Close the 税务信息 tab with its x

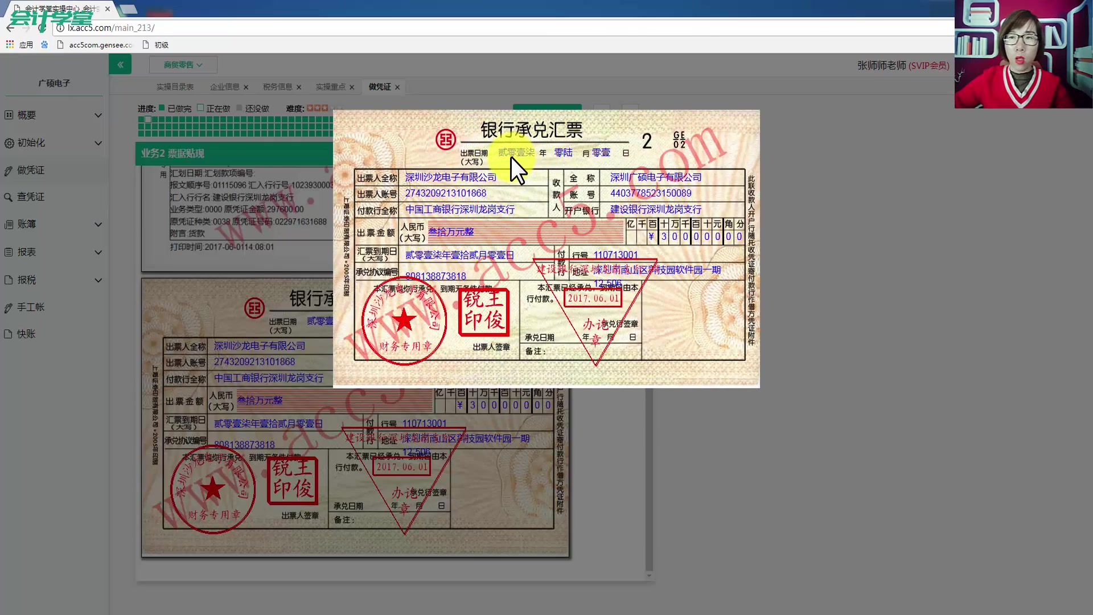point(299,87)
